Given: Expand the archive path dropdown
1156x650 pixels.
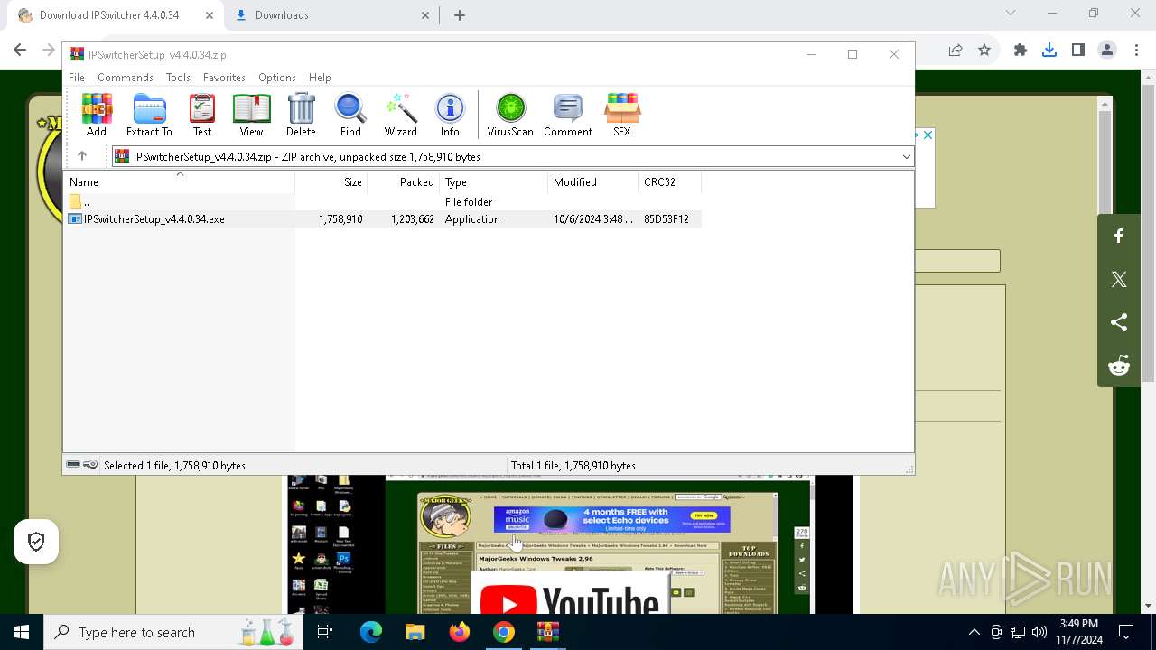Looking at the screenshot, I should (x=906, y=157).
